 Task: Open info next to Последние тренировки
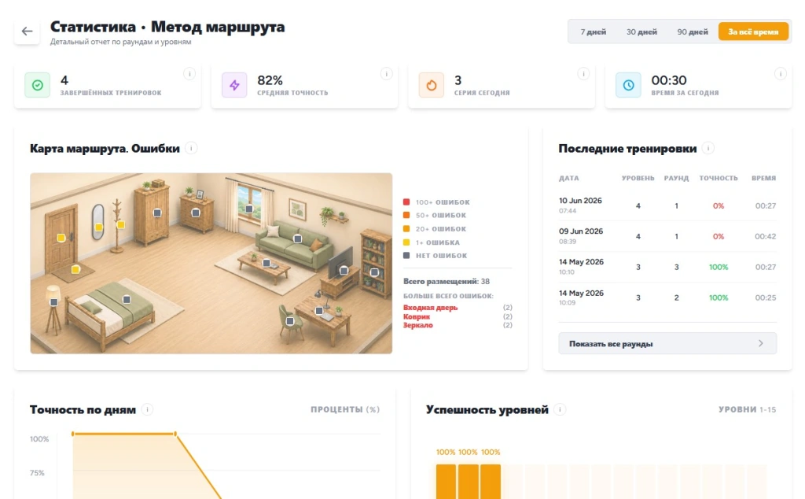[708, 149]
